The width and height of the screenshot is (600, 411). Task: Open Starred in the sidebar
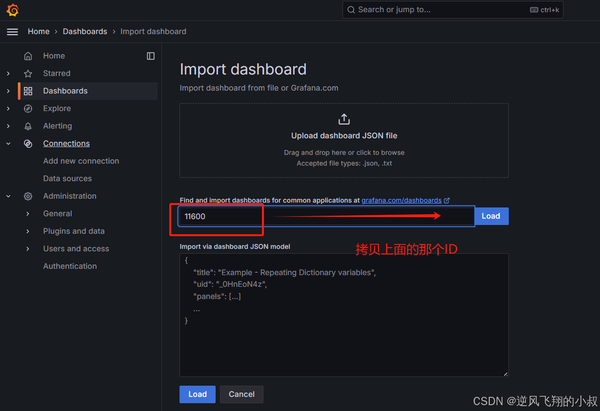[57, 74]
